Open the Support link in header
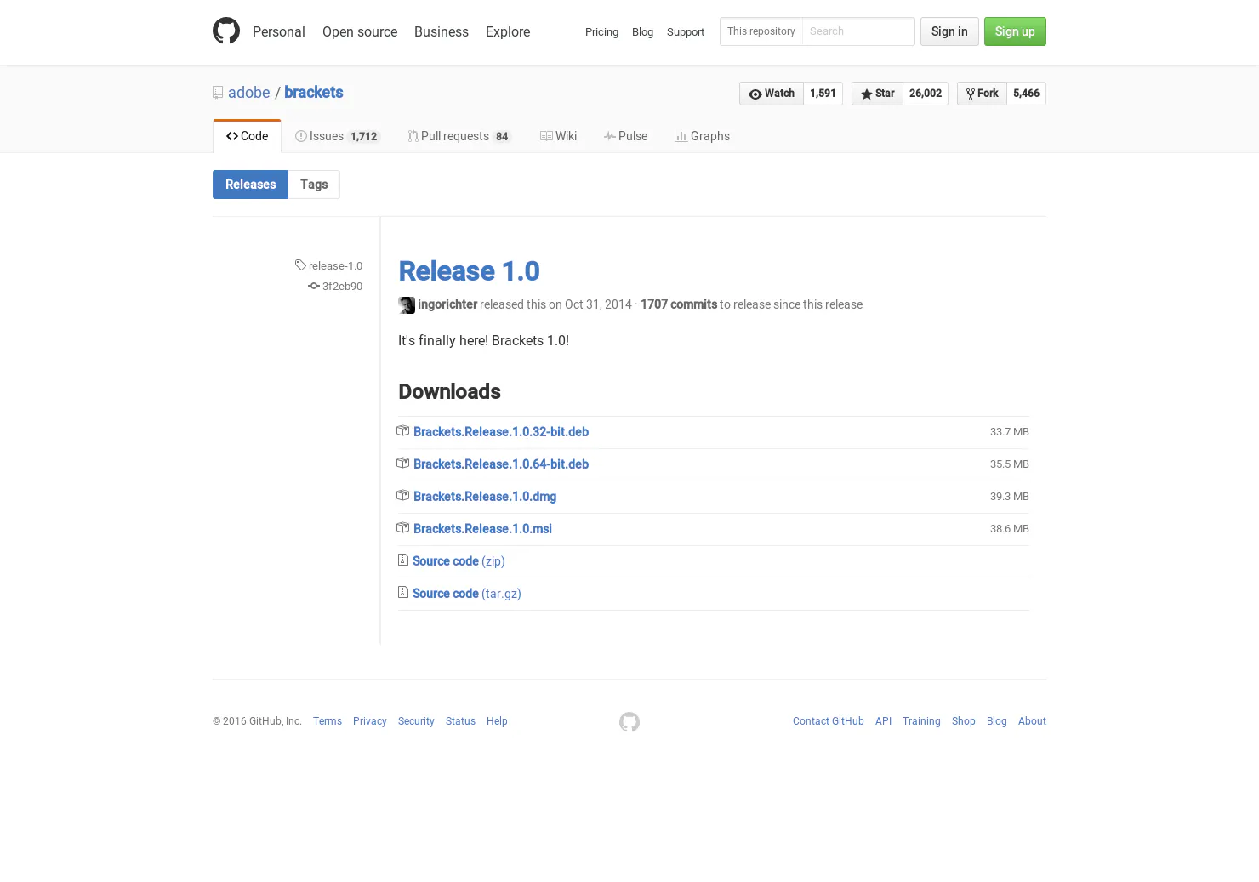 coord(686,31)
